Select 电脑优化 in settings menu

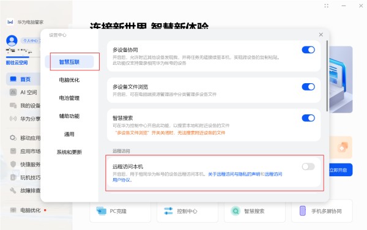coord(69,80)
